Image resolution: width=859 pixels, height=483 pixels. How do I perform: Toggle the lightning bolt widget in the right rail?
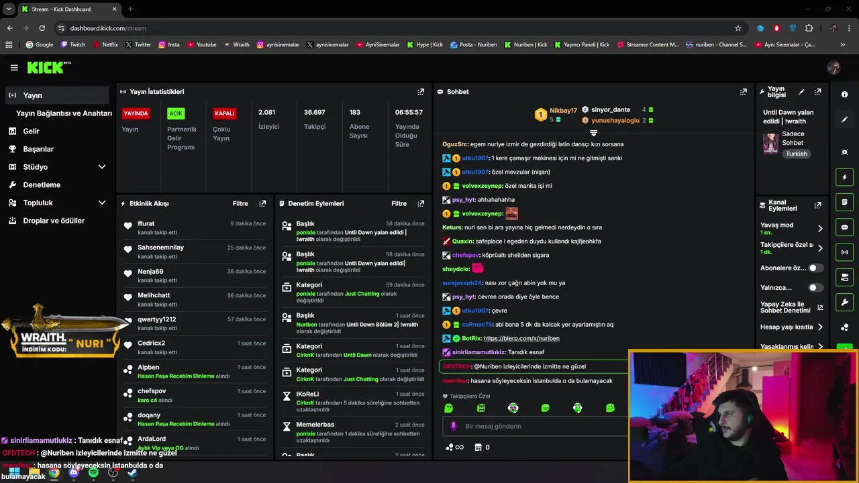pyautogui.click(x=844, y=177)
